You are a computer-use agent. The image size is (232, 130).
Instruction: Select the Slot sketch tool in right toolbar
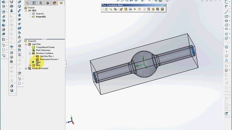point(226,21)
